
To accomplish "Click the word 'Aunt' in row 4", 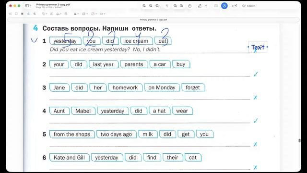I will 59,111.
